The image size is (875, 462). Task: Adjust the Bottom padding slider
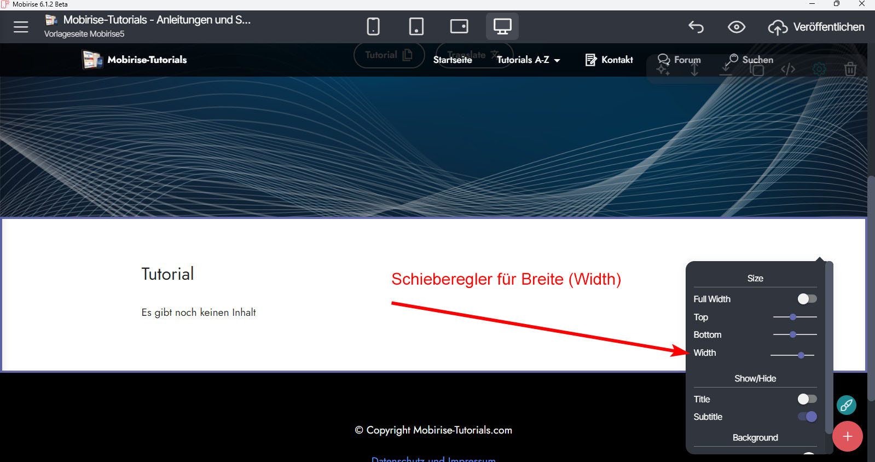(795, 334)
